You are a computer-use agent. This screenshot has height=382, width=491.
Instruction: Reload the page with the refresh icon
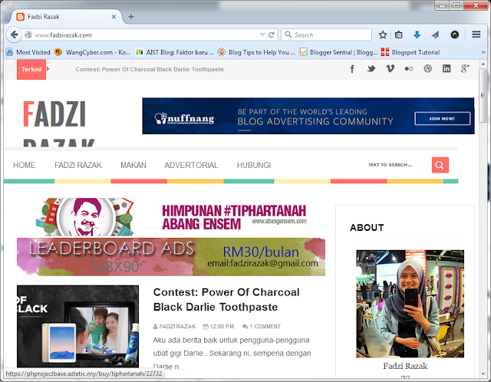coord(272,35)
